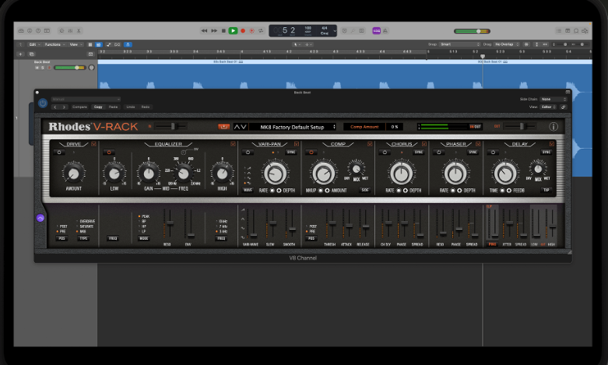
Task: Fast forward using the transport forward button
Action: [214, 30]
